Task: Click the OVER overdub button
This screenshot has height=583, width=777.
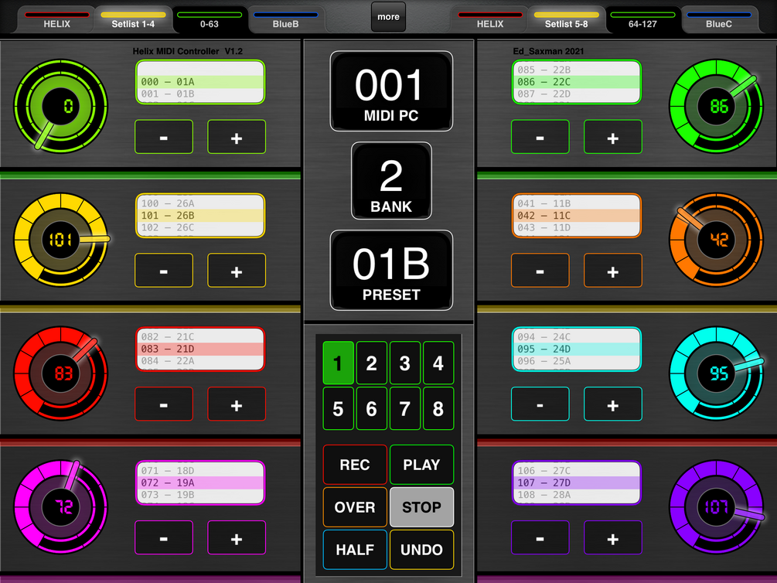Action: [x=355, y=507]
